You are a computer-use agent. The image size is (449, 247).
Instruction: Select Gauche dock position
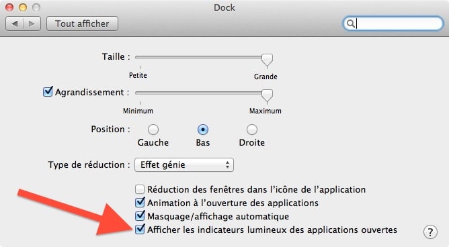(153, 130)
